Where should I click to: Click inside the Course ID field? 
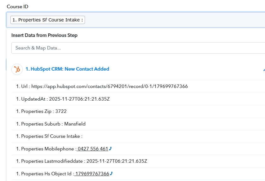(174, 20)
